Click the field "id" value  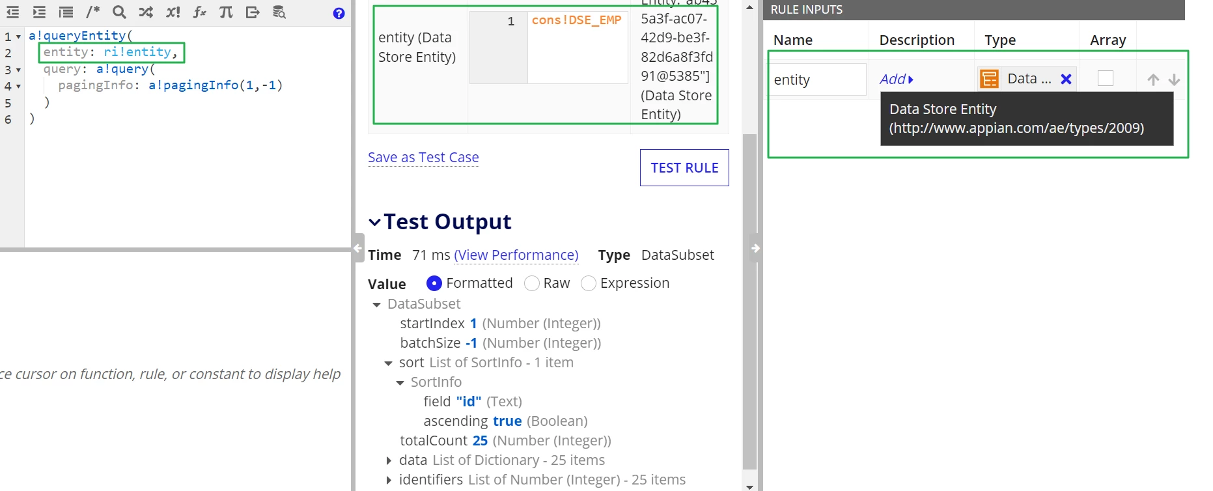coord(469,402)
